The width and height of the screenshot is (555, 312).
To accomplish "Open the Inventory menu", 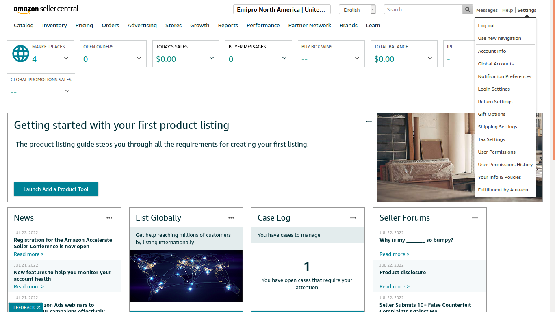I will (x=54, y=25).
